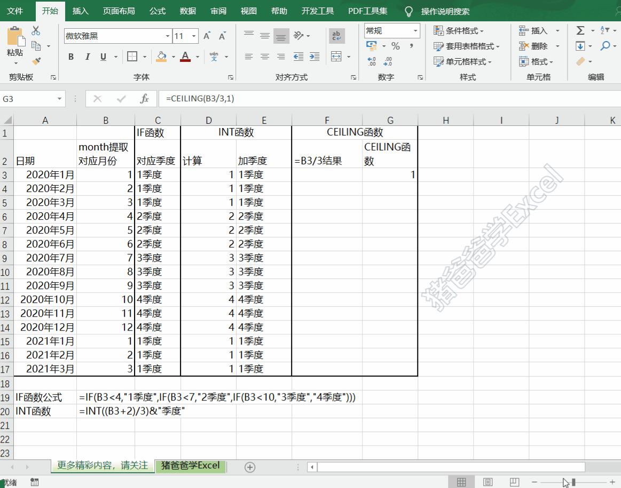621x488 pixels.
Task: Click the orientation text angle icon
Action: pos(298,36)
